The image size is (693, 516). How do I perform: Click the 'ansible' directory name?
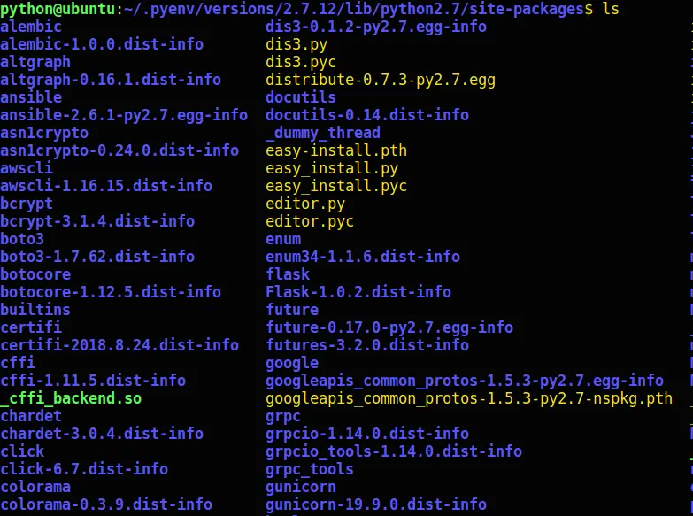point(31,97)
